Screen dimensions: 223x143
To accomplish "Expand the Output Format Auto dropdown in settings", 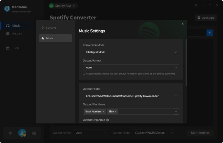I will coord(131,68).
